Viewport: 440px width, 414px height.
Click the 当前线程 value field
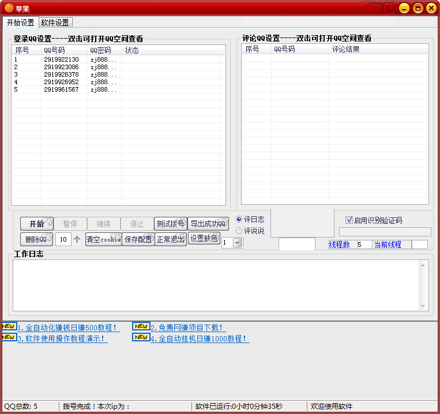[x=419, y=244]
